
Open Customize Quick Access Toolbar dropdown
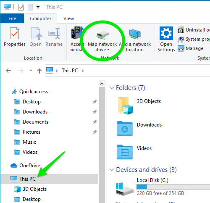[x=38, y=7]
